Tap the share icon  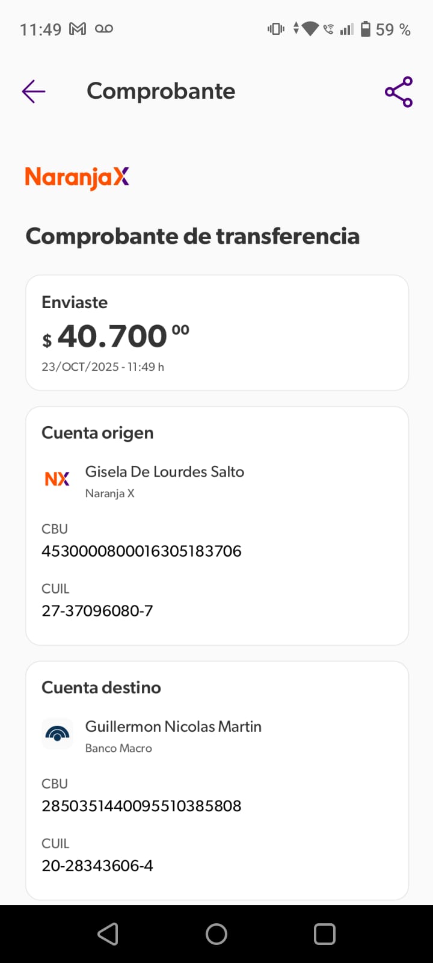(x=399, y=91)
